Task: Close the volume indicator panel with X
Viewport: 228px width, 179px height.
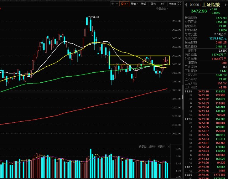Action: [169, 147]
